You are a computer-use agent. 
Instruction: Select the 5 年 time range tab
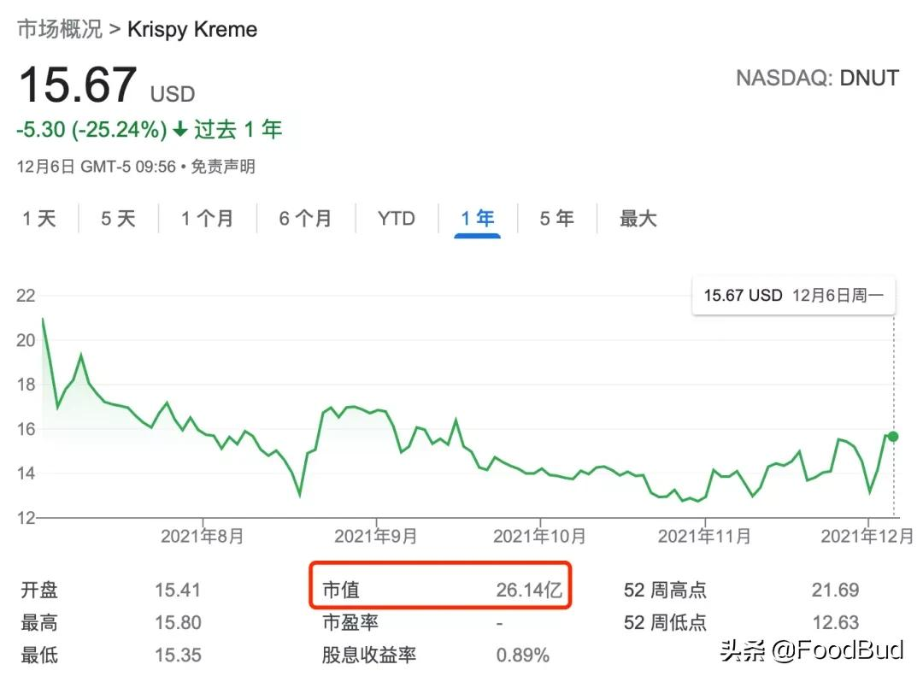click(x=557, y=218)
